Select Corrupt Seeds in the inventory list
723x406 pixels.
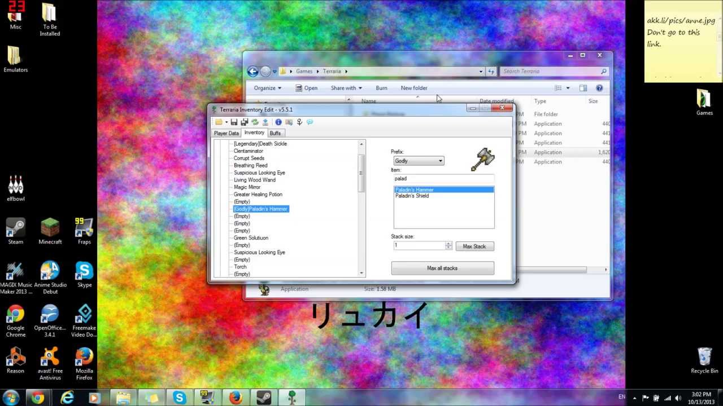point(249,158)
